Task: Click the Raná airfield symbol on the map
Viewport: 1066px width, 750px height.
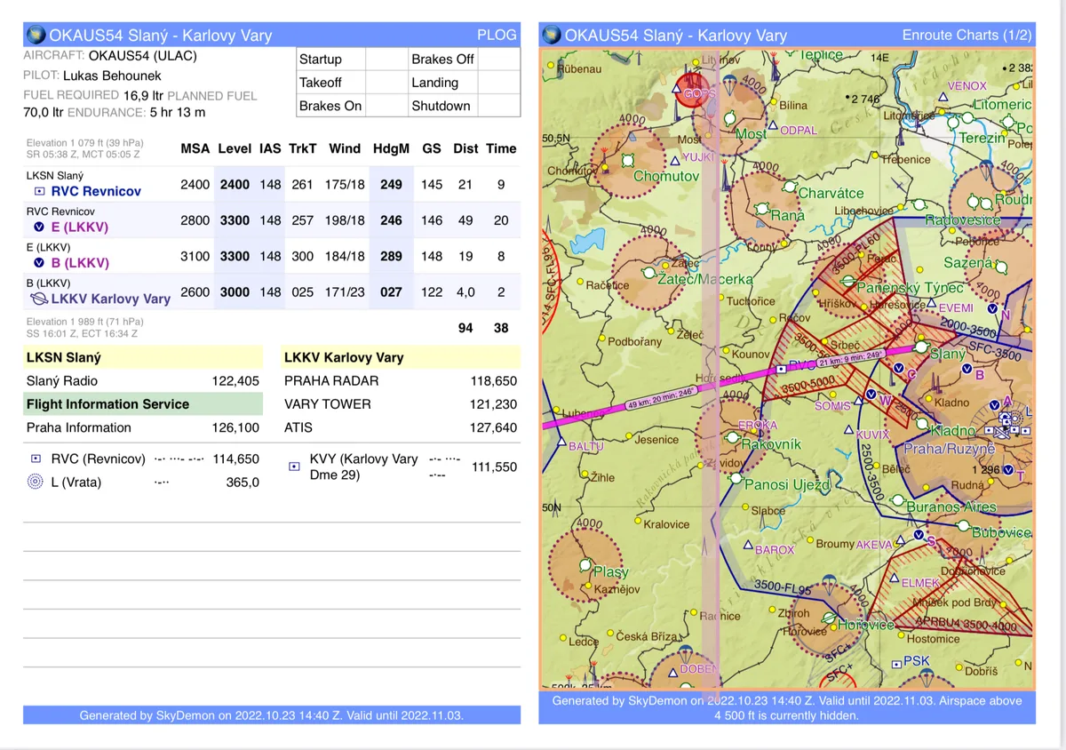Action: pos(761,209)
